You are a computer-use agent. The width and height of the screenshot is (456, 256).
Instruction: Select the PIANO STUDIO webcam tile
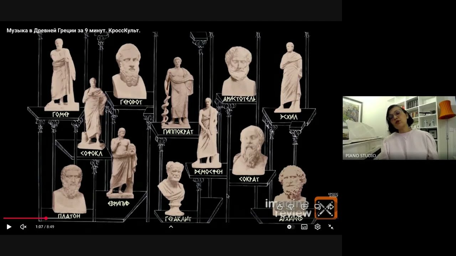point(399,128)
